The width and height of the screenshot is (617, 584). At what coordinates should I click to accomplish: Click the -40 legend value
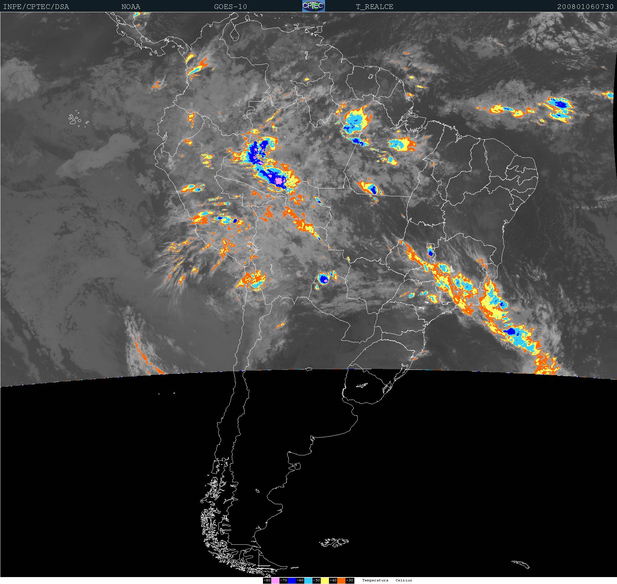click(x=333, y=580)
